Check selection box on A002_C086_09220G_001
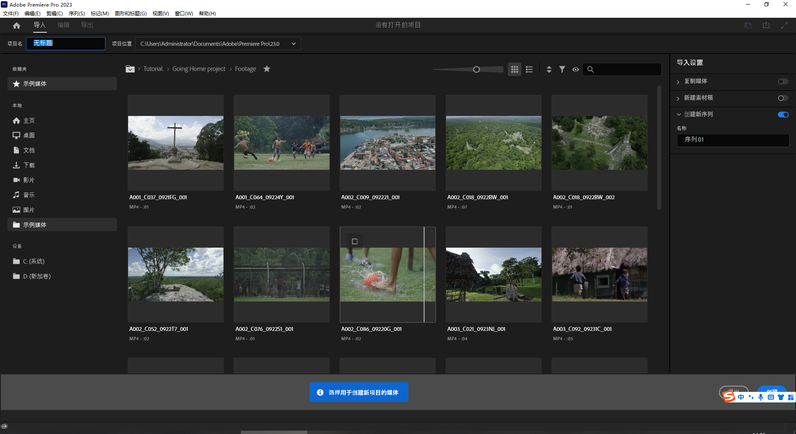Screen dimensions: 796x434 tap(355, 241)
